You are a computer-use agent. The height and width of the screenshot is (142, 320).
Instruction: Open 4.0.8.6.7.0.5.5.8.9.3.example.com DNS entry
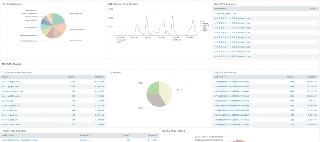point(232,56)
